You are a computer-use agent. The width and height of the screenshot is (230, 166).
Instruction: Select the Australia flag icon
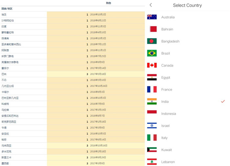[152, 17]
